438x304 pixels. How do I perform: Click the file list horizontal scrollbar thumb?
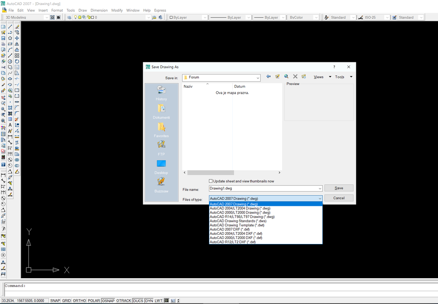(x=210, y=173)
